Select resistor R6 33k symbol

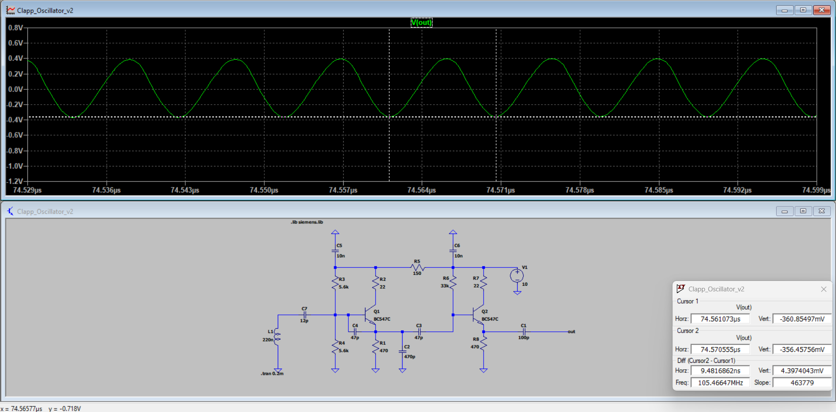coord(453,283)
